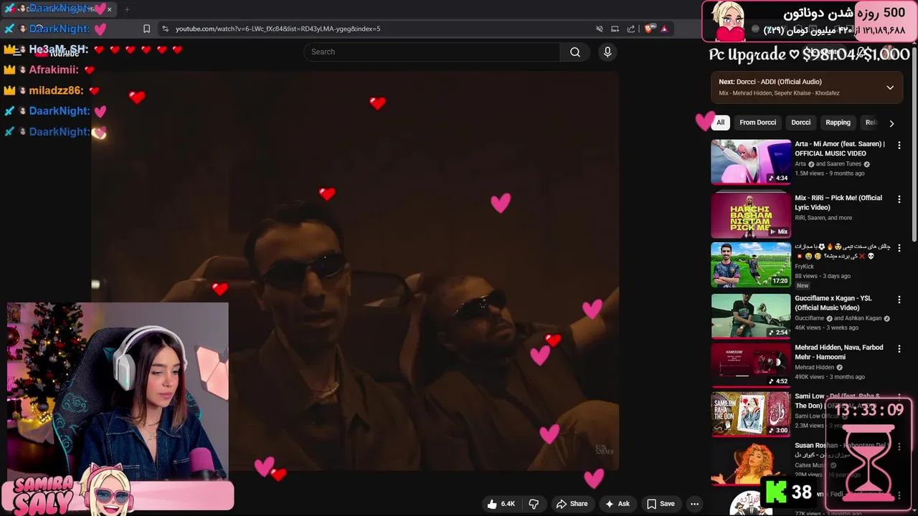This screenshot has height=516, width=918.
Task: Save the video to a playlist
Action: pos(661,504)
